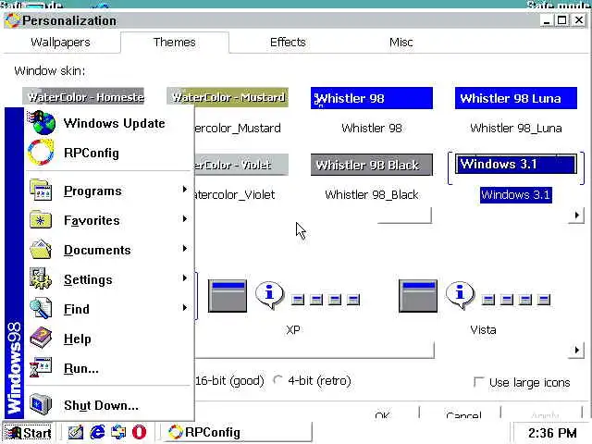592x444 pixels.
Task: Expand the Documents submenu arrow
Action: tap(185, 249)
